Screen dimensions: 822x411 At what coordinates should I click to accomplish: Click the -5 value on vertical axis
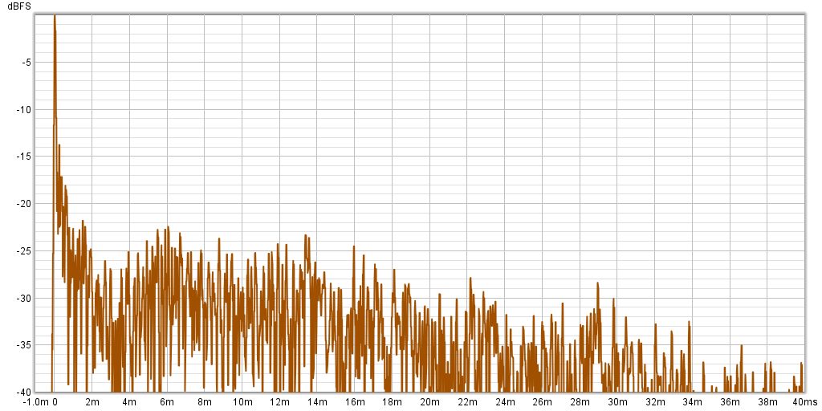pyautogui.click(x=26, y=63)
